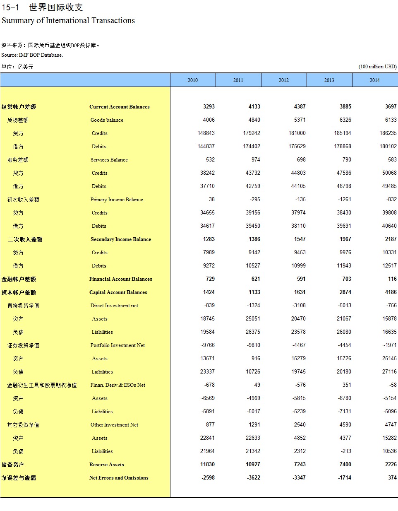Click the 单位：亿美元 unit label
The width and height of the screenshot is (398, 511).
[17, 67]
